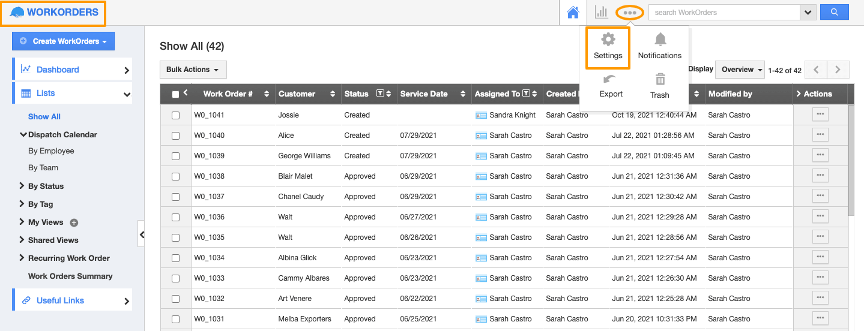
Task: Open the Reports bar chart icon
Action: 601,12
